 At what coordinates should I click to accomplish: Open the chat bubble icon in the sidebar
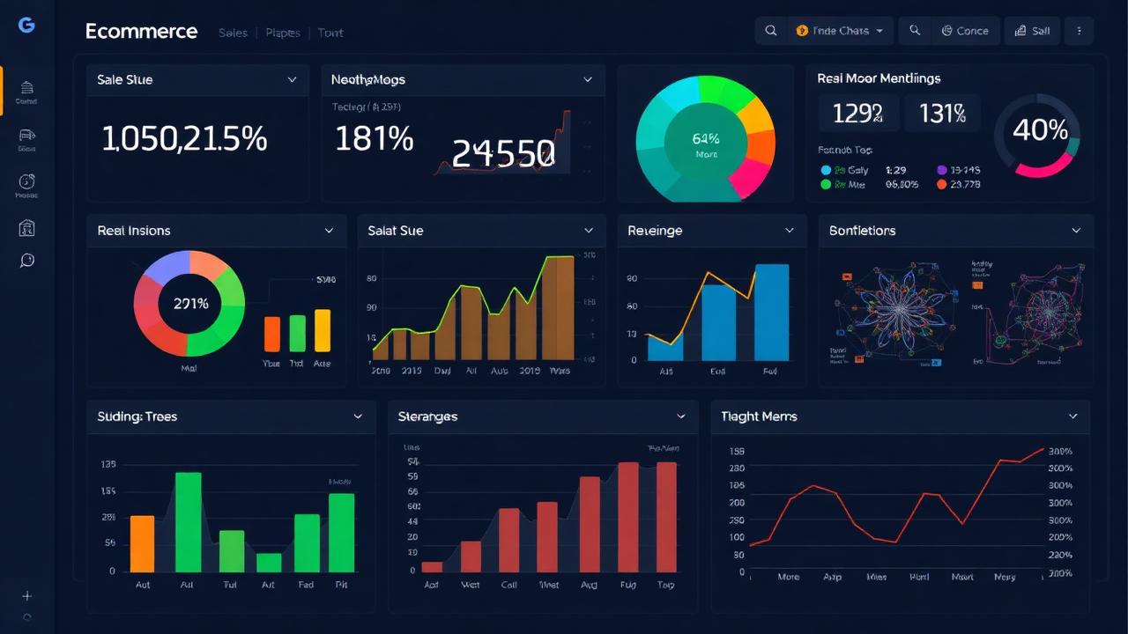pyautogui.click(x=26, y=260)
